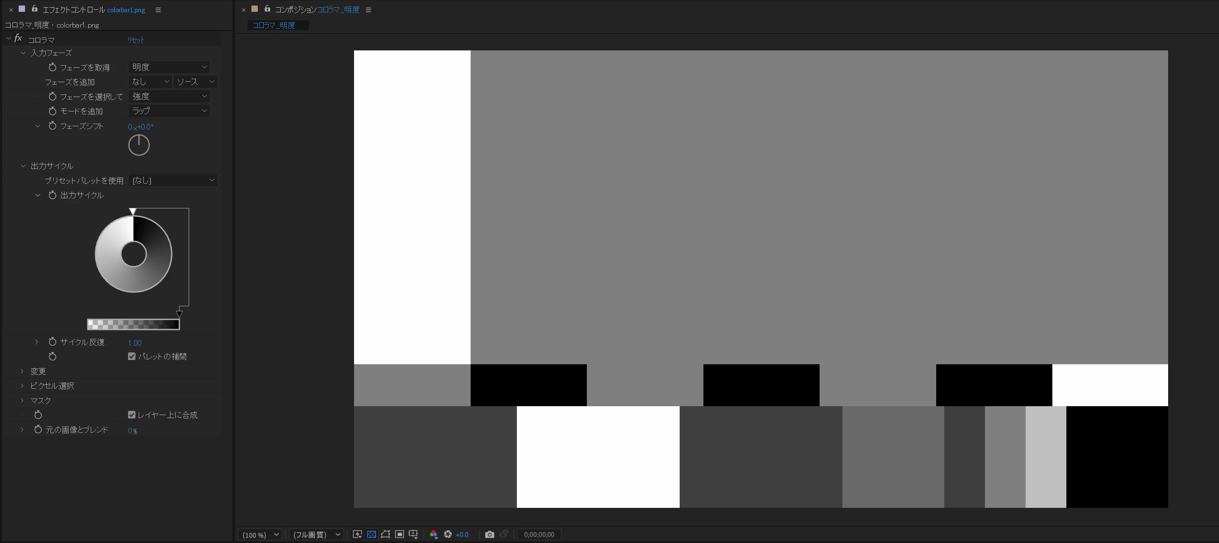Click the region of interest icon
1219x543 pixels.
click(399, 535)
